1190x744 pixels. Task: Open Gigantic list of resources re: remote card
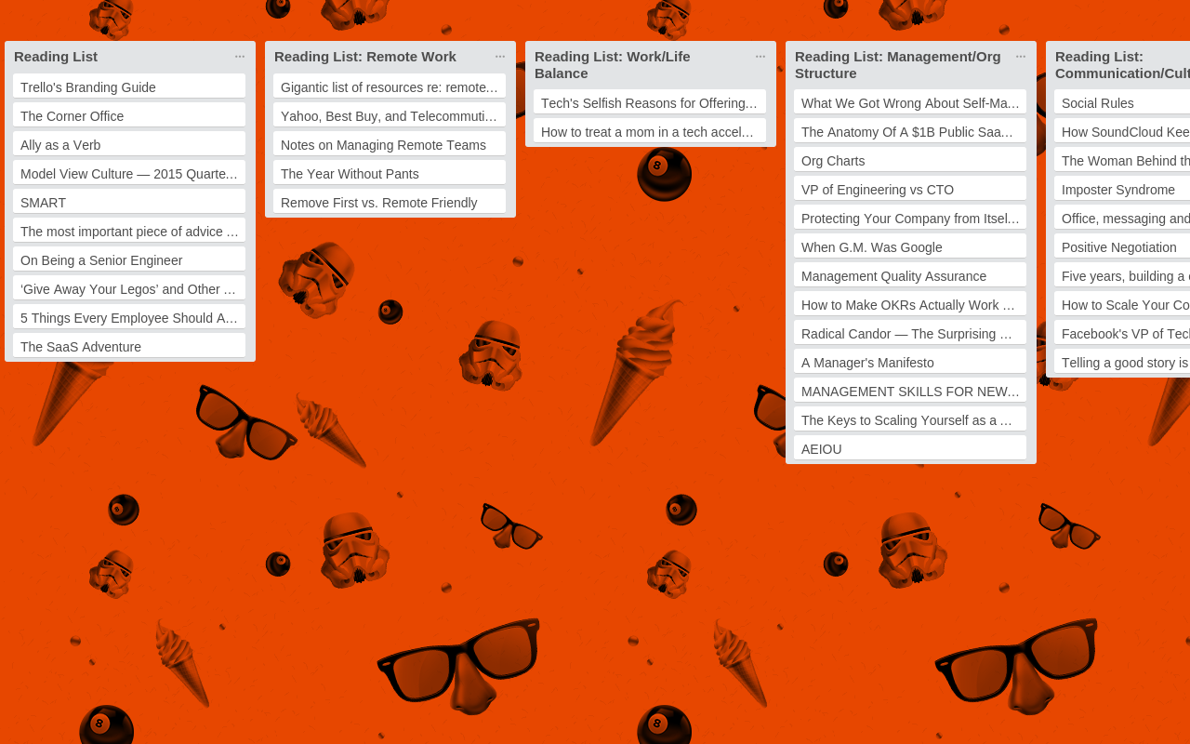[390, 86]
